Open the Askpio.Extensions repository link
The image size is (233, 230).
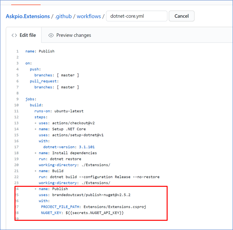pos(28,16)
